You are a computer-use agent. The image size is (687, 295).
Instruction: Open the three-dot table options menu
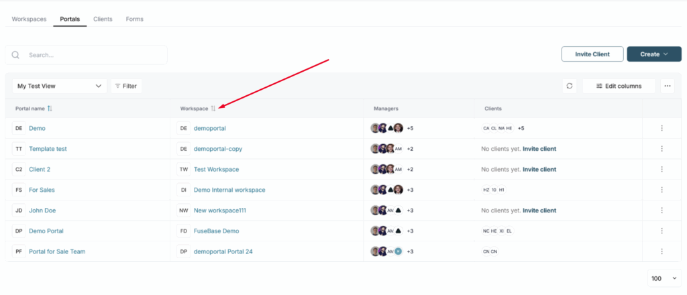666,86
